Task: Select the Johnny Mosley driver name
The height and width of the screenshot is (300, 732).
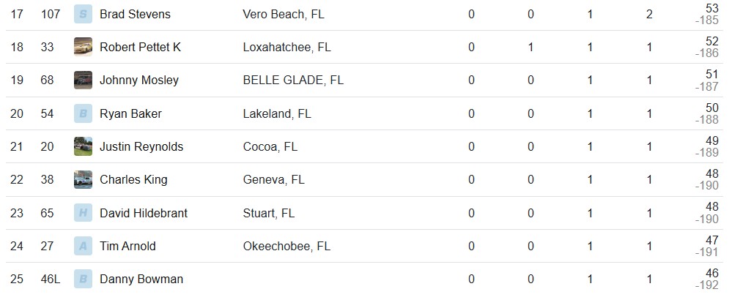Action: tap(139, 80)
